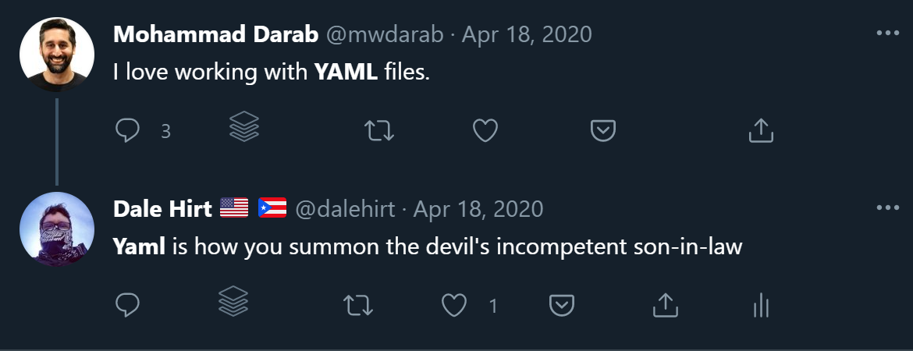Share Dale Hirt's reply
This screenshot has width=913, height=351.
click(x=664, y=305)
